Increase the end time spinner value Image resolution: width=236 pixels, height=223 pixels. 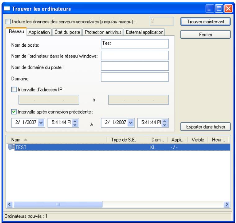165,121
